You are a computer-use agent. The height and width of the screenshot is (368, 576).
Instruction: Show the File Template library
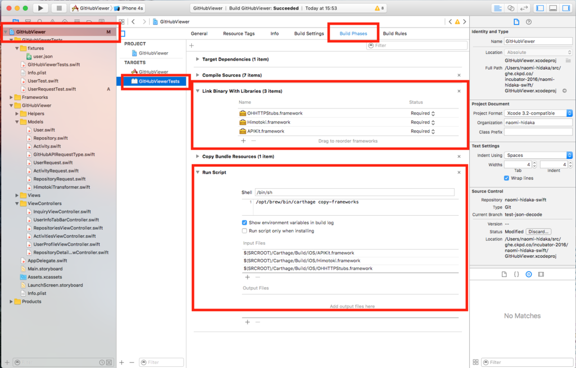(x=504, y=274)
